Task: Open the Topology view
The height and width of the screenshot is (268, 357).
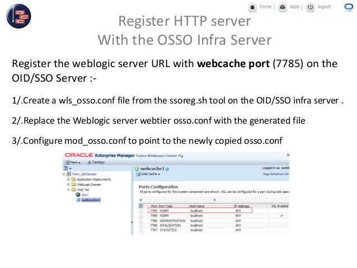Action: 96,162
